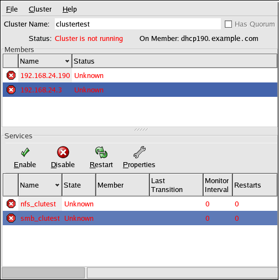Open service Properties via wrench icon
The height and width of the screenshot is (280, 279).
click(x=139, y=152)
